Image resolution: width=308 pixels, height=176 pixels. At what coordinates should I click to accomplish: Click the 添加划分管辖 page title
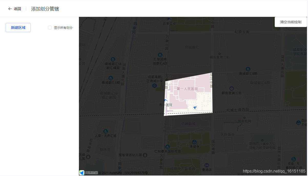point(45,9)
